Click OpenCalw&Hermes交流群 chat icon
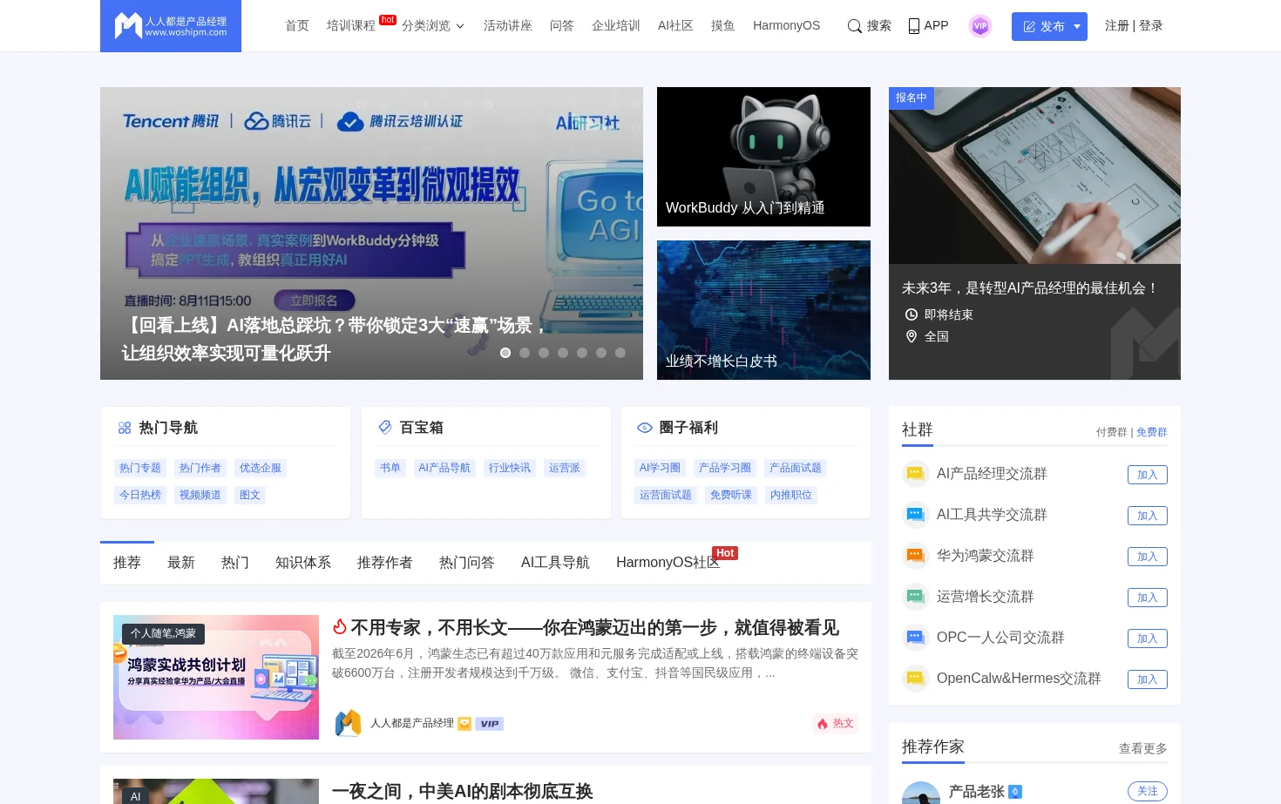The width and height of the screenshot is (1281, 804). (x=915, y=679)
